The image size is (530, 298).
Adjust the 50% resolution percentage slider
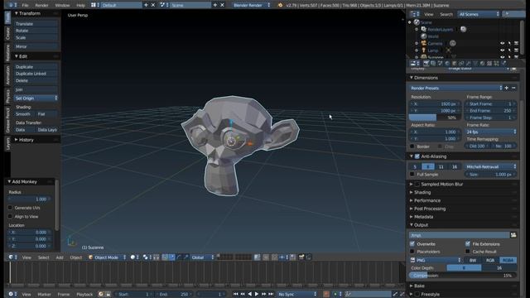point(435,118)
